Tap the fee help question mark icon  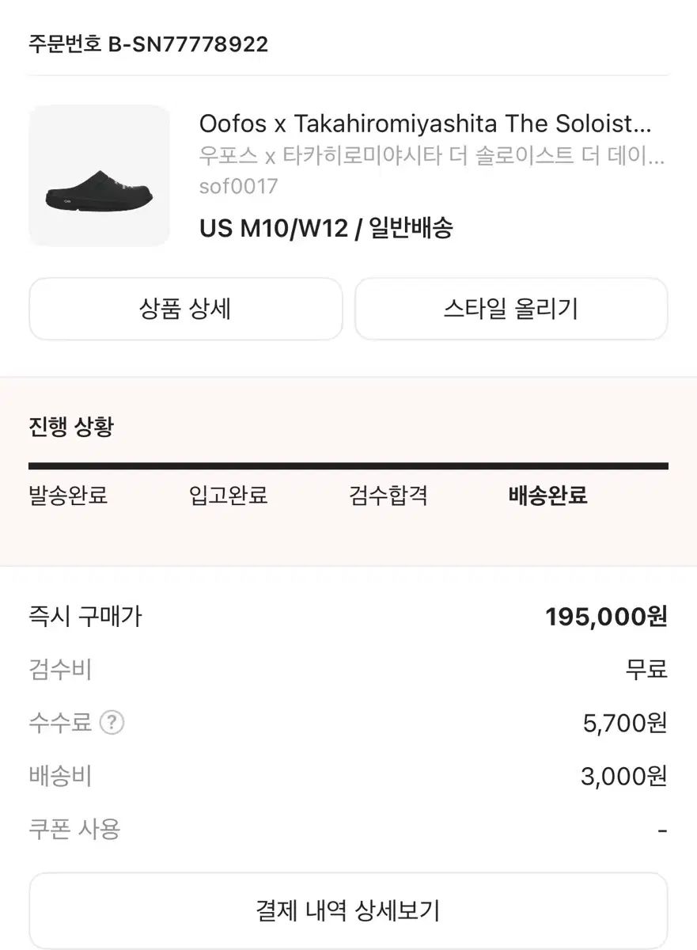(x=112, y=723)
